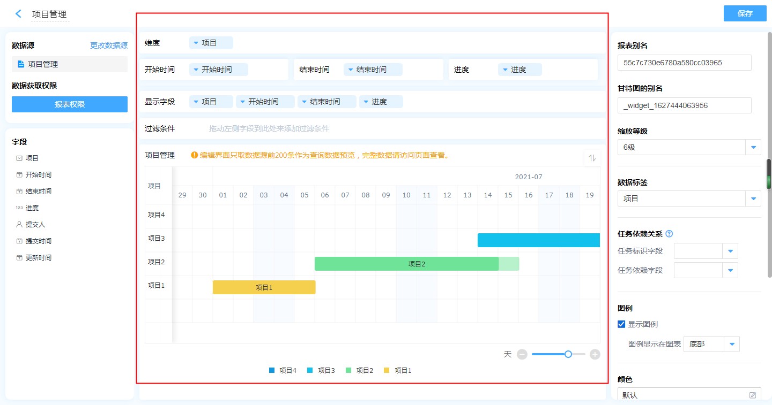772x405 pixels.
Task: Open the 缩放等级 dropdown
Action: tap(753, 147)
